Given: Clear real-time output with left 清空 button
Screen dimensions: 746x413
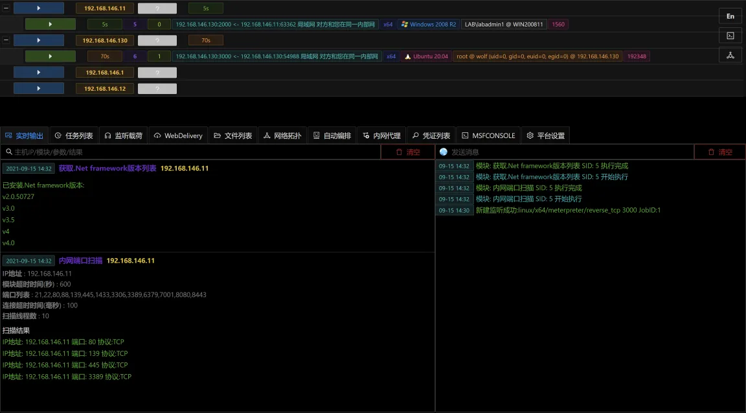Looking at the screenshot, I should click(408, 152).
